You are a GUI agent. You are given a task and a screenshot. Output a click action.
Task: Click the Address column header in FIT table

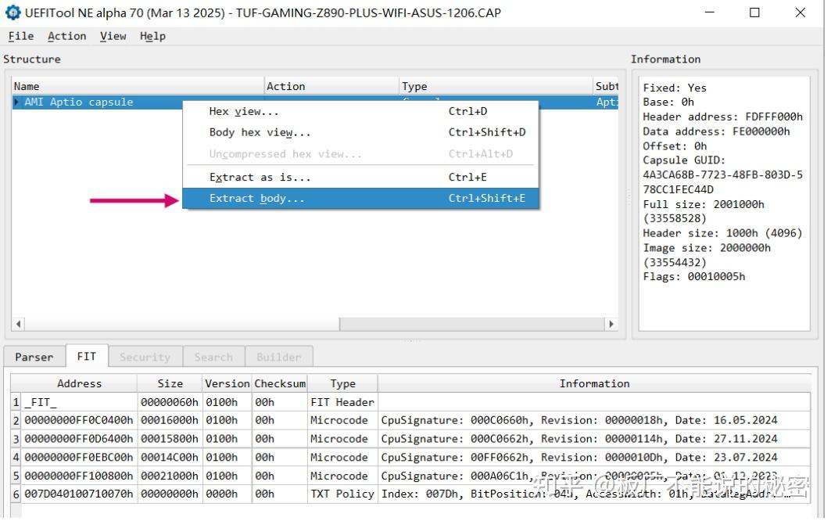pos(79,383)
